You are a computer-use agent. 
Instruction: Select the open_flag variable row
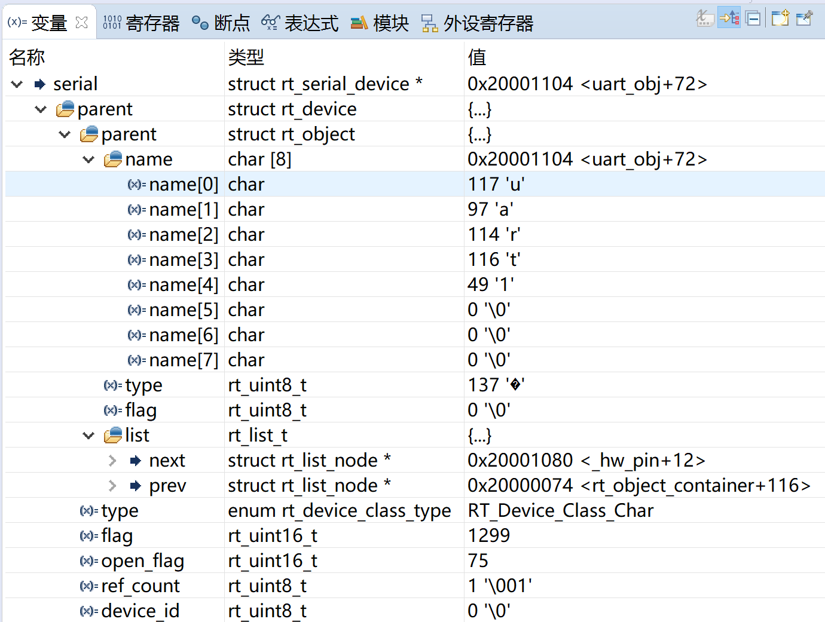(x=142, y=560)
